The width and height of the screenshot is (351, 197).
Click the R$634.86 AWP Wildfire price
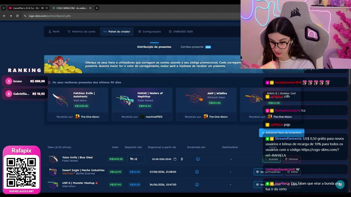tap(215, 103)
